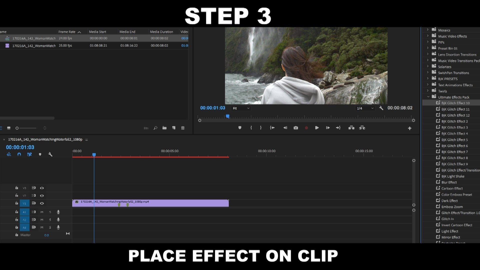Image resolution: width=480 pixels, height=270 pixels.
Task: Click Export Frame camera icon
Action: click(296, 128)
